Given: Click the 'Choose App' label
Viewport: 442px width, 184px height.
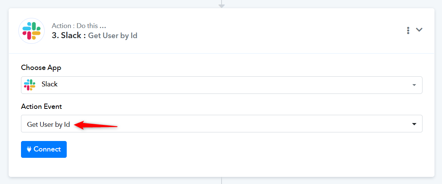Looking at the screenshot, I should coord(41,68).
